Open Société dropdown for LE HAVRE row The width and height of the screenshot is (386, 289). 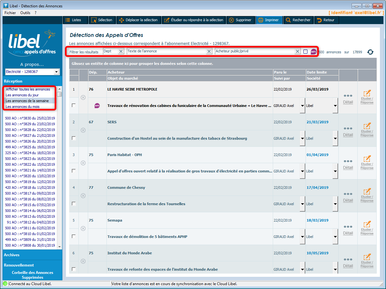click(x=335, y=106)
